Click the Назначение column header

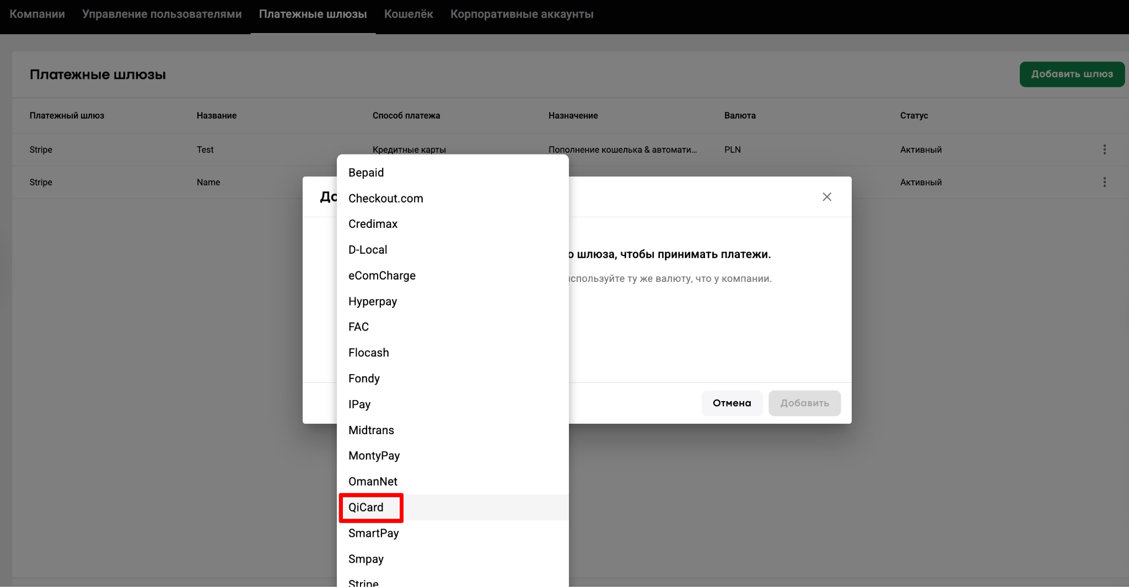(573, 116)
